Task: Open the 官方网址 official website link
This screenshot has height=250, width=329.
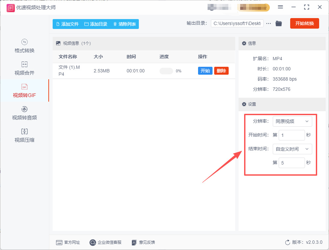Action: (x=68, y=242)
